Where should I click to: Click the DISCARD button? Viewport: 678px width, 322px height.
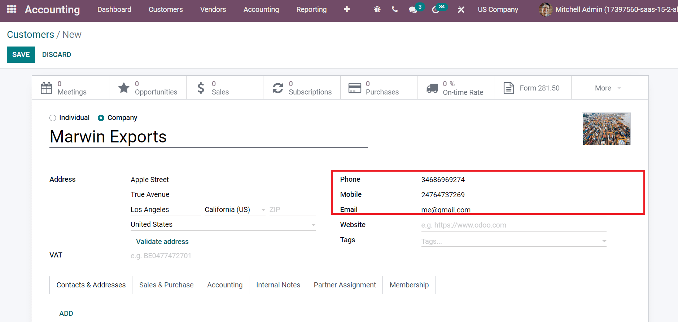tap(57, 54)
